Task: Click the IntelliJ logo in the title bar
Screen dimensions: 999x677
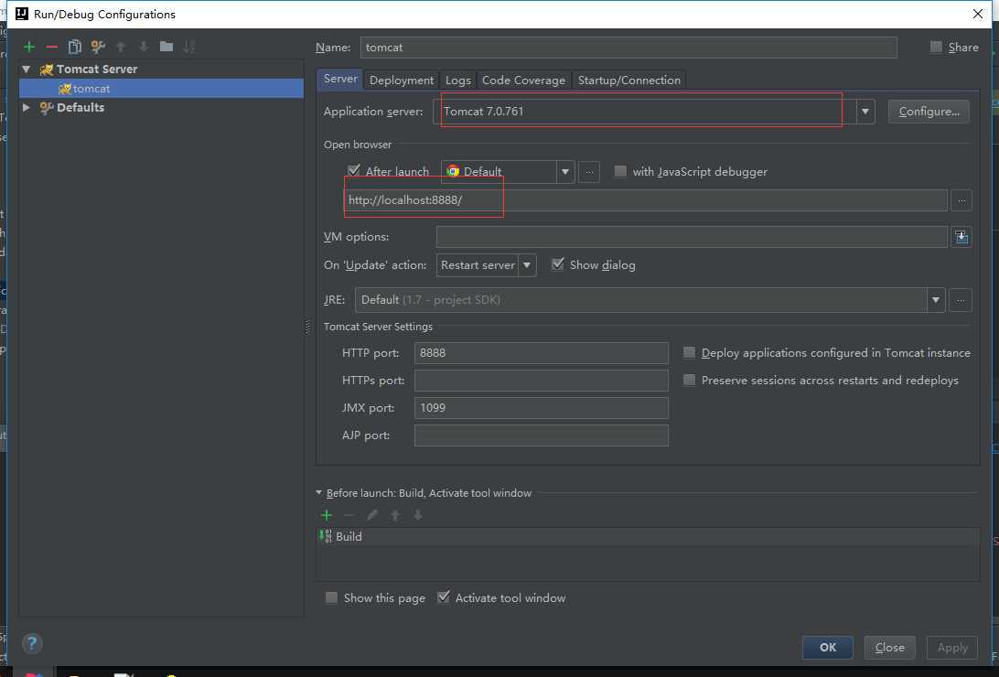Action: point(22,14)
